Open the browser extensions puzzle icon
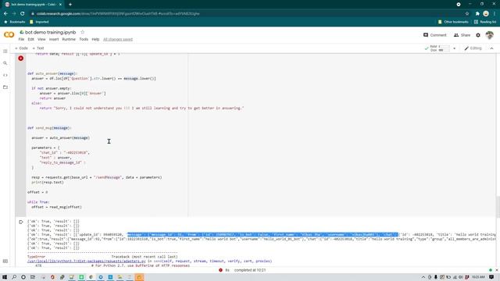This screenshot has width=500, height=281. click(x=477, y=14)
